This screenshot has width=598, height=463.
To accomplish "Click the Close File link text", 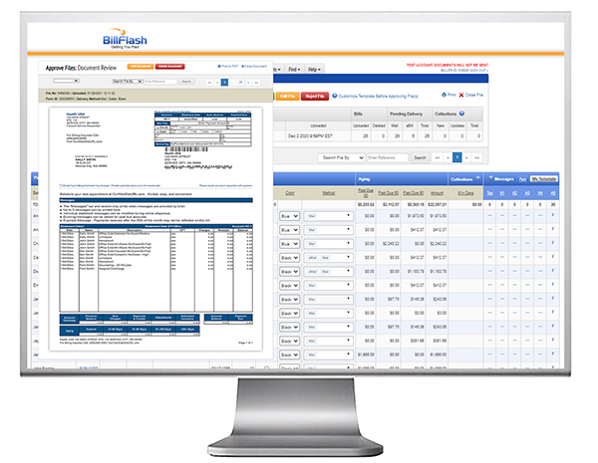I will tap(474, 95).
